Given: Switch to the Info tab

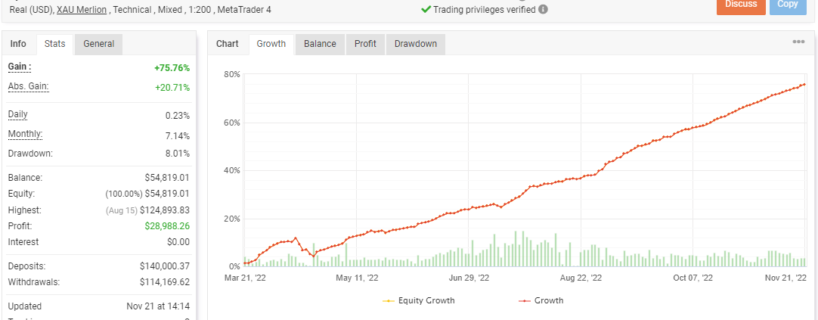Looking at the screenshot, I should tap(18, 44).
